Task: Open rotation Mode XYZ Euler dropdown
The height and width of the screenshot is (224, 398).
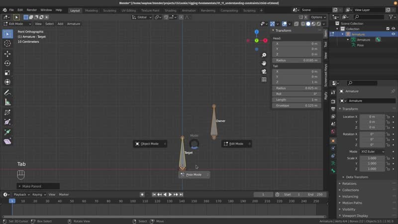Action: pos(372,152)
